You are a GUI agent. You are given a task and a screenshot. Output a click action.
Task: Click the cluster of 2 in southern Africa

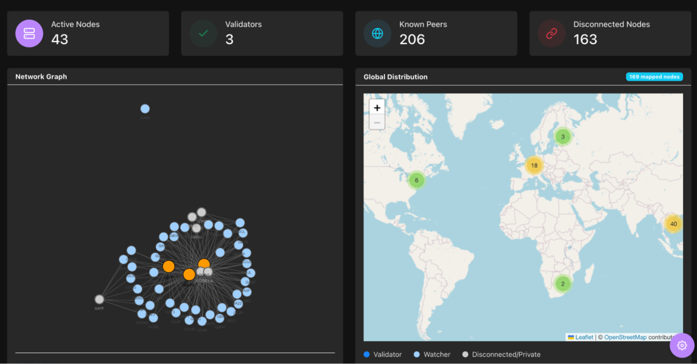coord(562,284)
